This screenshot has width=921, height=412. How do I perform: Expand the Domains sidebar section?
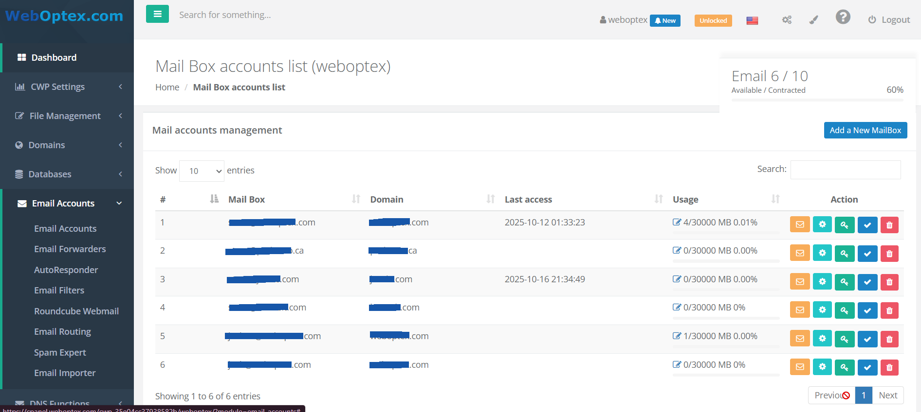[x=67, y=145]
